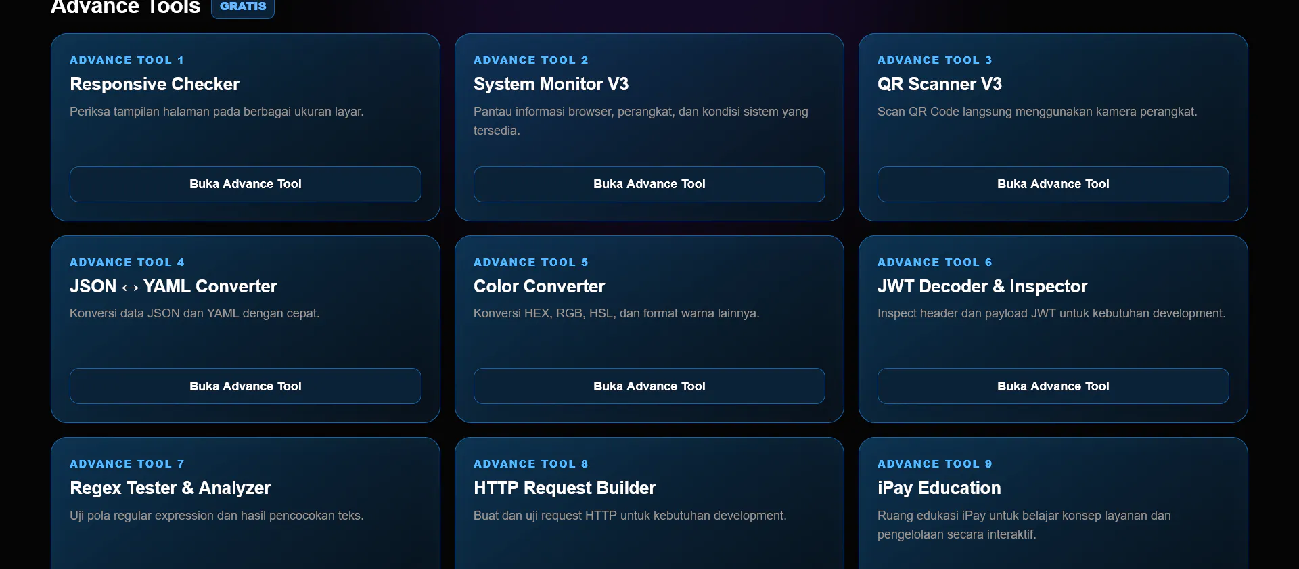Click description 'Konversi HEX, RGB, HSL' text
Viewport: 1299px width, 569px height.
click(x=616, y=313)
